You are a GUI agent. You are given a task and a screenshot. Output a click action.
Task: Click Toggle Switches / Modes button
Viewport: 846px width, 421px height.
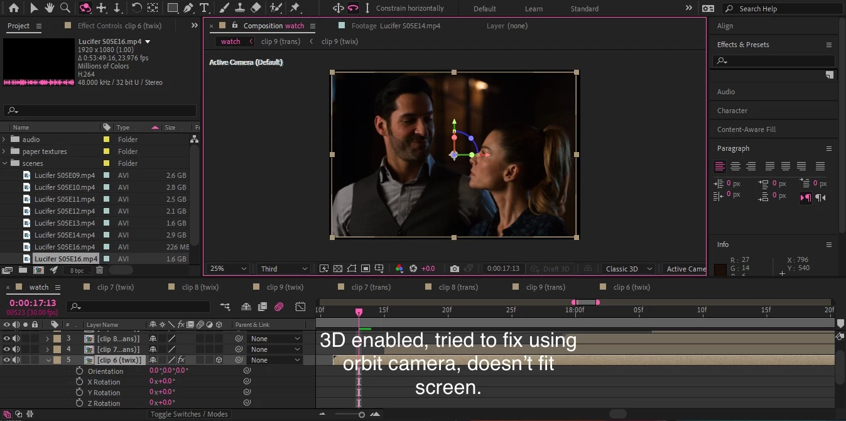pos(189,414)
